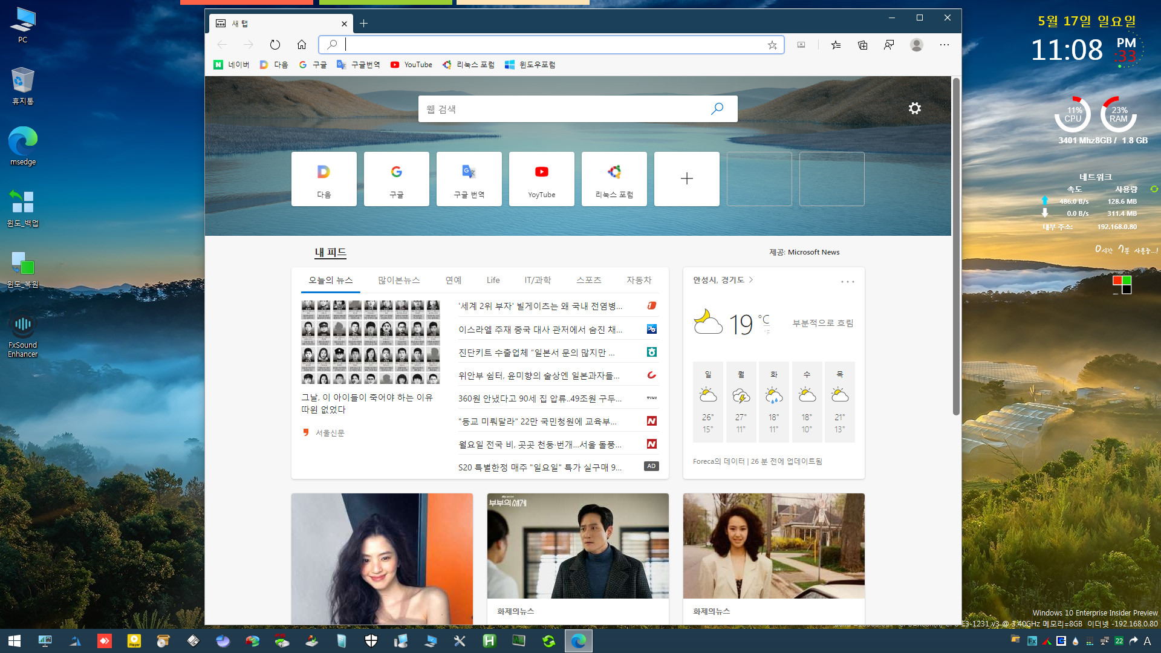Open the YoyTube quick link tile
This screenshot has height=653, width=1161.
tap(542, 179)
